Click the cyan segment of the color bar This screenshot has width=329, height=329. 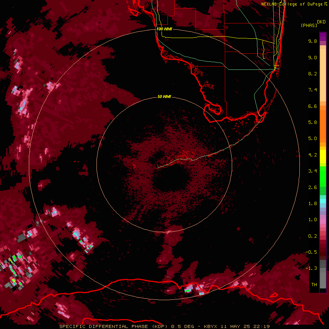click(323, 201)
